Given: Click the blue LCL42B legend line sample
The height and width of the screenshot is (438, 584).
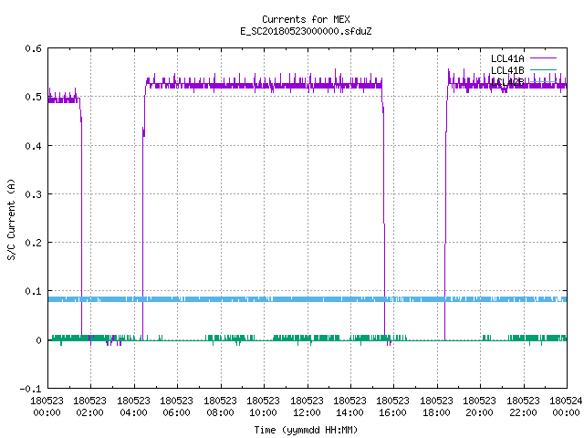Looking at the screenshot, I should pos(543,82).
